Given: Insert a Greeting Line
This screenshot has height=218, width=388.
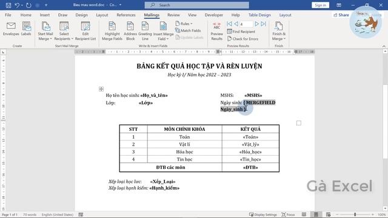Looking at the screenshot, I should click(145, 31).
